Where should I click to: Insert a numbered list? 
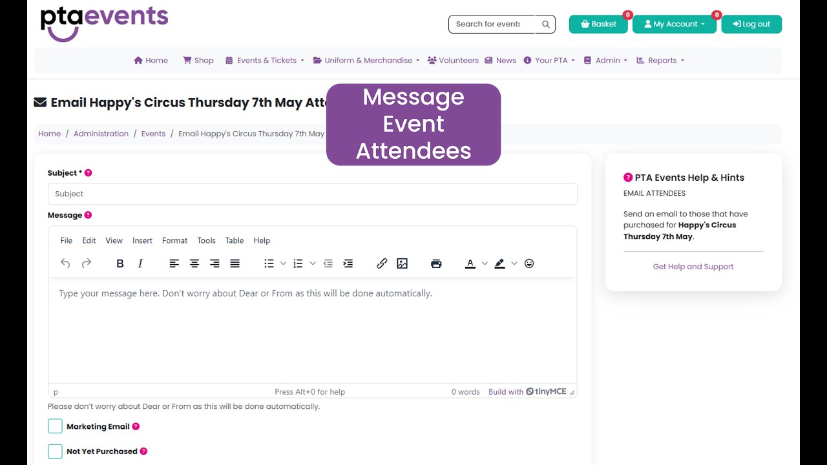tap(298, 263)
